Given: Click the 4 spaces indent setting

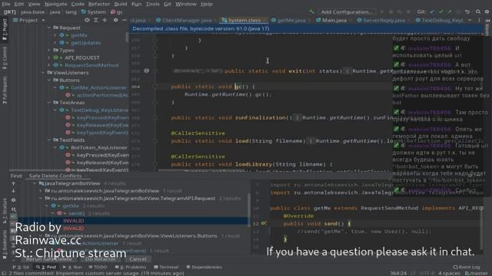Looking at the screenshot, I should pyautogui.click(x=449, y=273).
